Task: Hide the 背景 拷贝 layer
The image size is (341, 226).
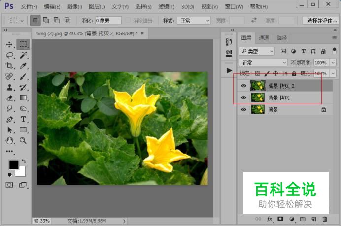Action: click(243, 97)
